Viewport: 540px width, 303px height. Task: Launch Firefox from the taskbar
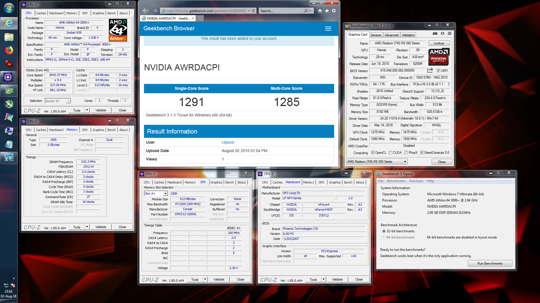[x=9, y=50]
